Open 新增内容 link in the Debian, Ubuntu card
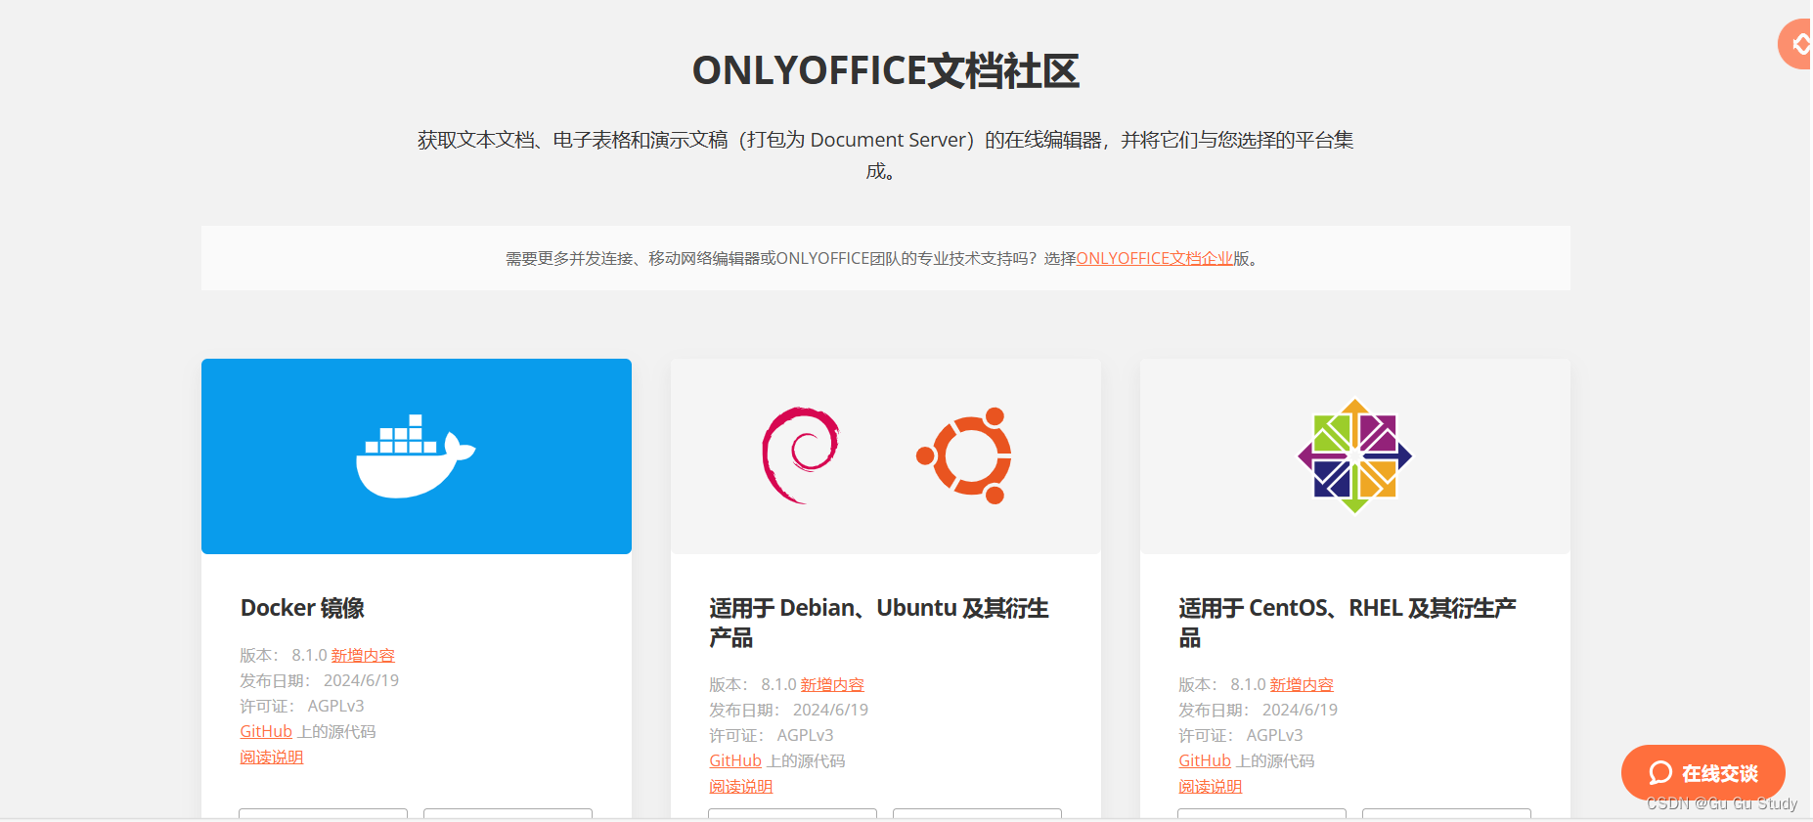 832,684
